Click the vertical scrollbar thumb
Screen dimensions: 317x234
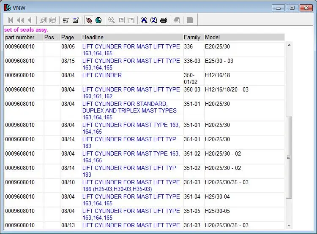289,157
